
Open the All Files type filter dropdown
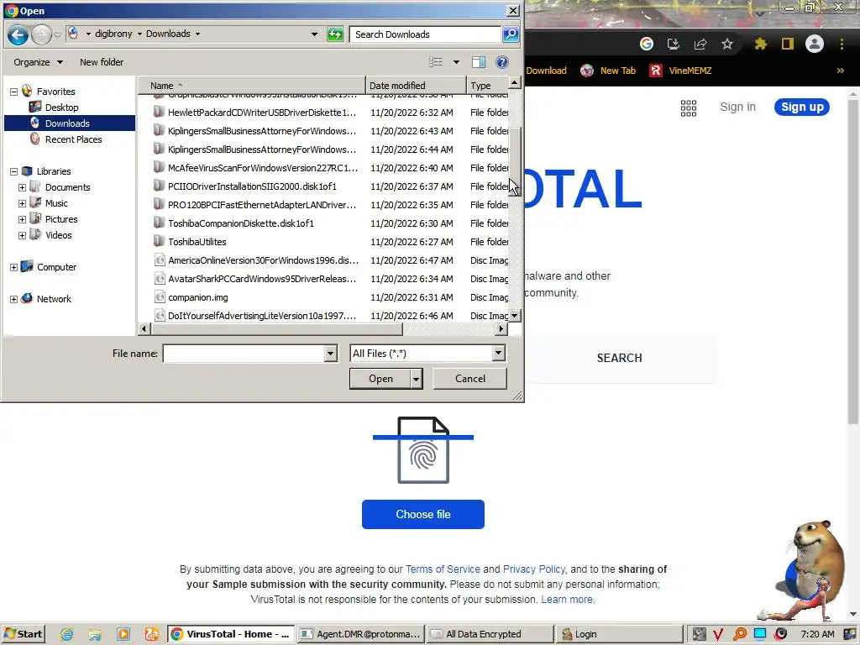(498, 354)
